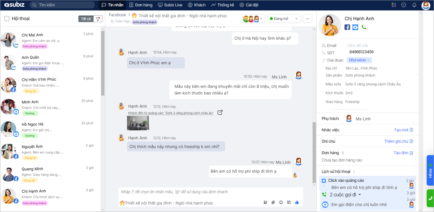Open the Thống kê menu
Viewport: 434px width, 212px height.
coord(222,5)
